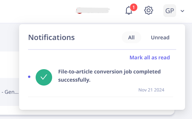Screen dimensions: 192x119
Task: Click the red status dot beside blurred name
Action: click(x=79, y=11)
